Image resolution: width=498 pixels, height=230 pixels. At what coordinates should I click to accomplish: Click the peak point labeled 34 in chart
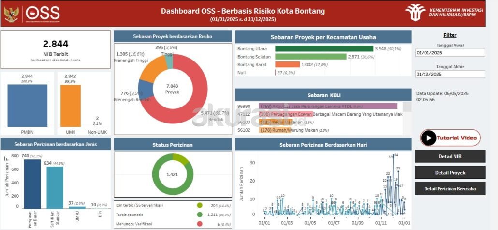(394, 155)
